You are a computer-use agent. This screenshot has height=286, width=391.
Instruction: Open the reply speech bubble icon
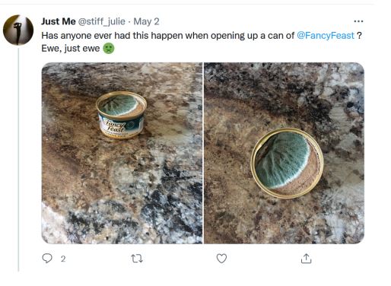click(47, 259)
